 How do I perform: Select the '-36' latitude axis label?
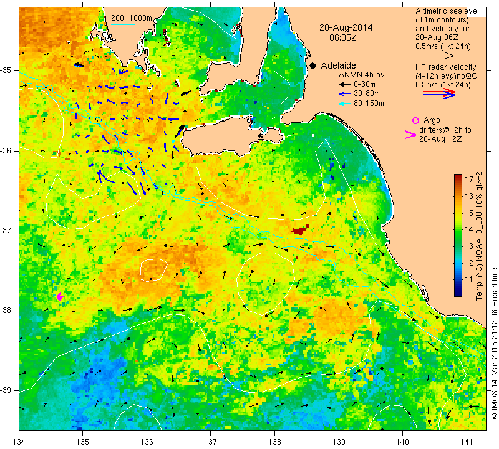pos(6,150)
